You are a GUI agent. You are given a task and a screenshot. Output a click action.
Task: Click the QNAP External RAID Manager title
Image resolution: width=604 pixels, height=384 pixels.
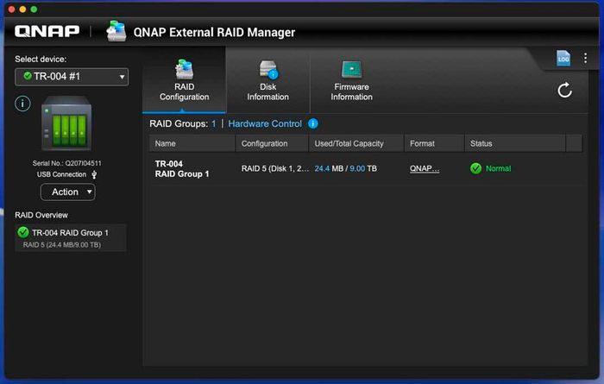pos(214,32)
